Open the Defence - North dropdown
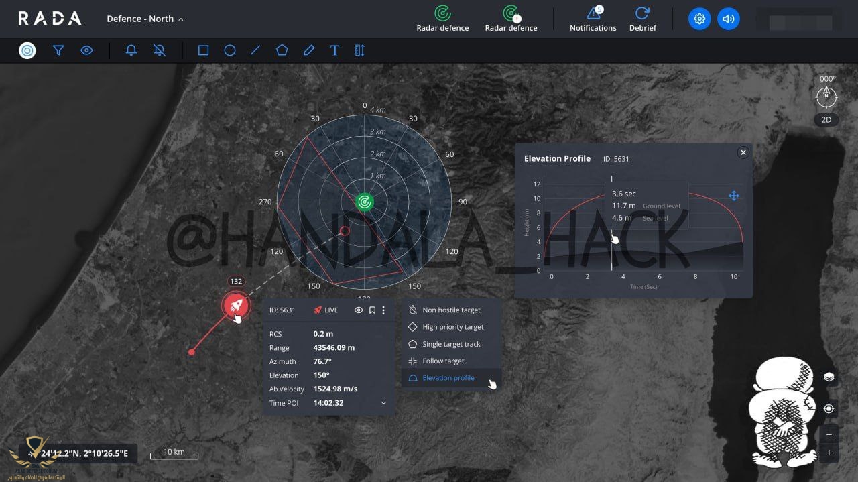Screen dimensions: 858x482 [145, 19]
